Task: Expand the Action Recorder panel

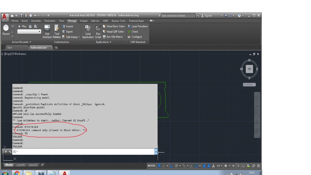Action: pos(22,42)
